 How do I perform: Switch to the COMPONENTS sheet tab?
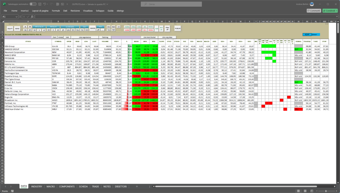tap(67, 186)
